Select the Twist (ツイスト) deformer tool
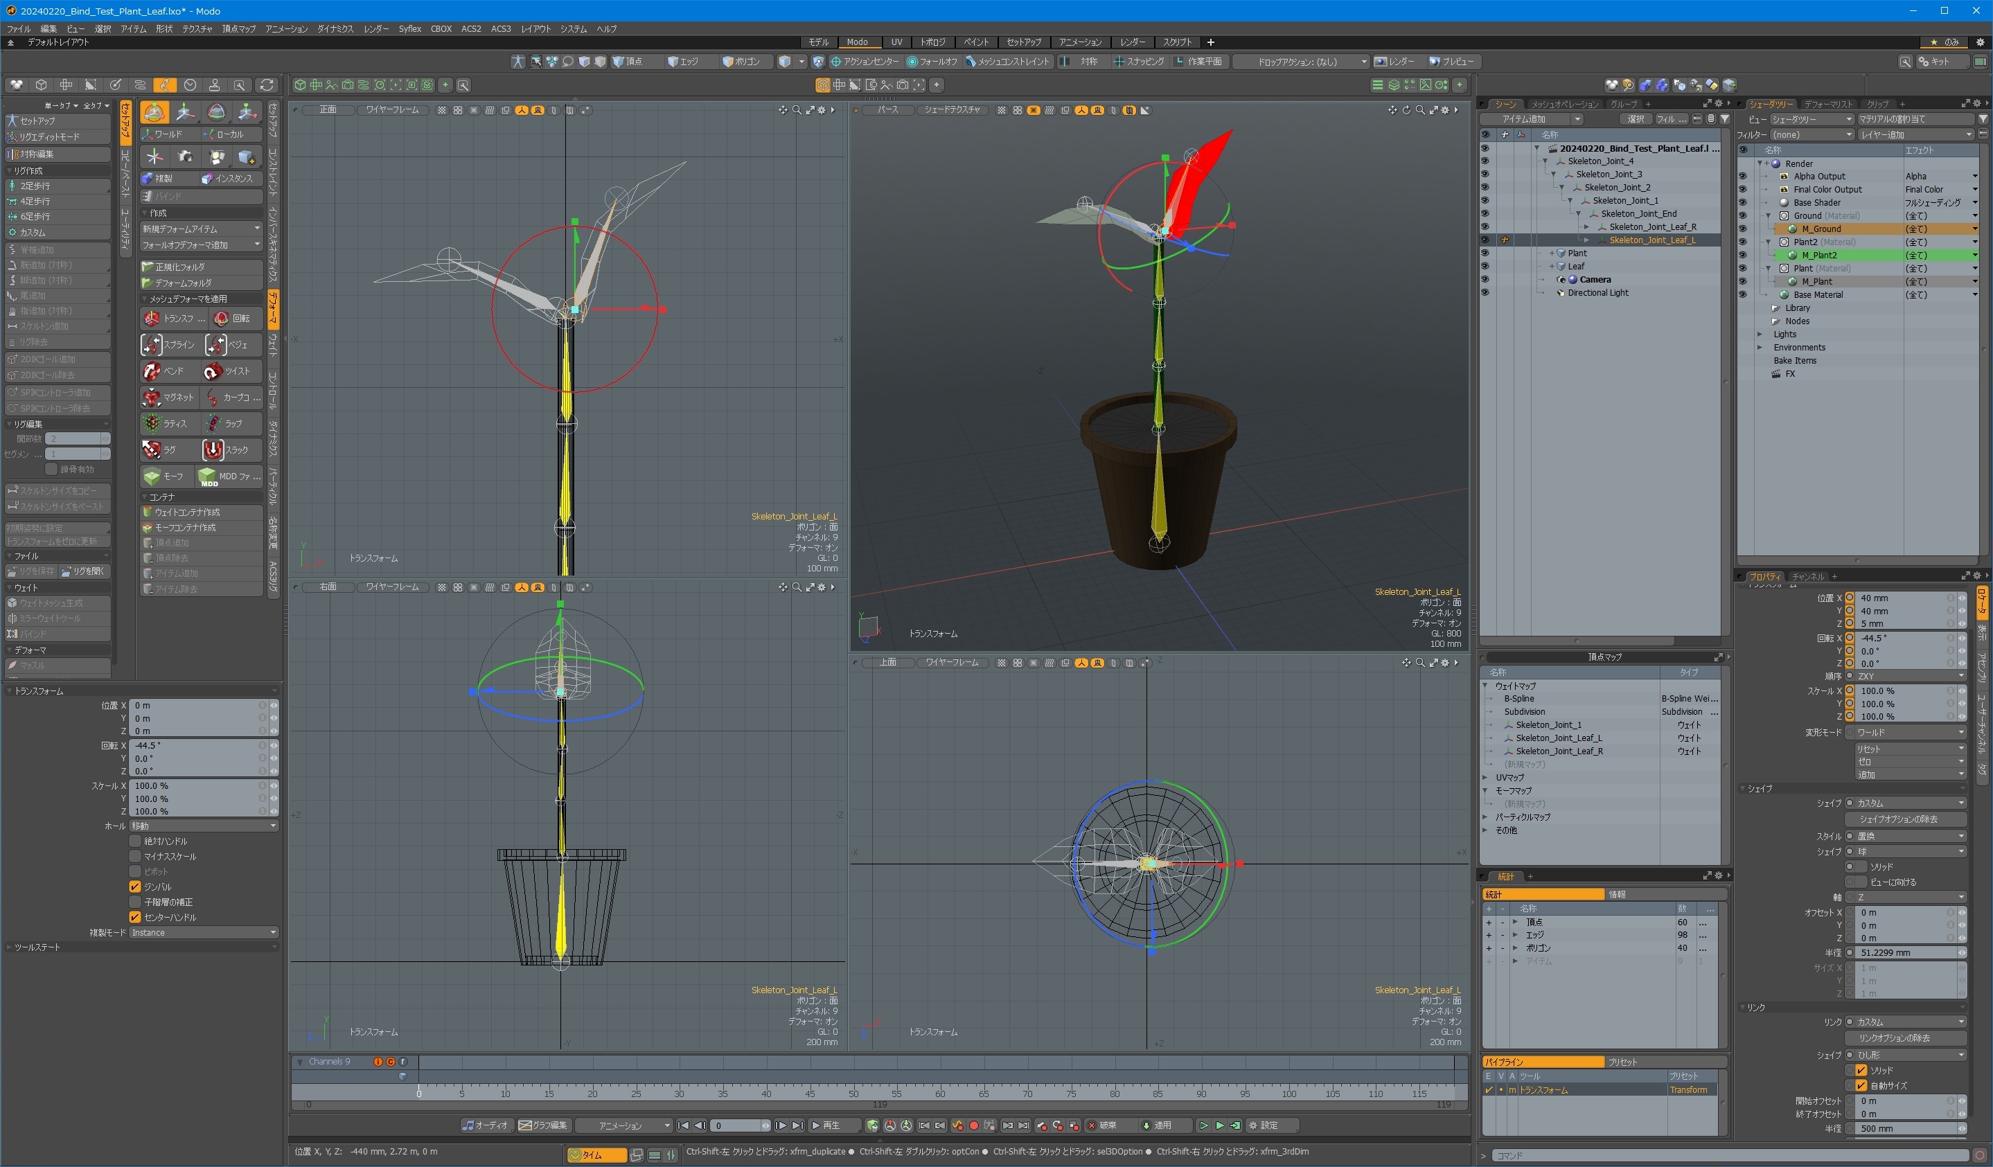This screenshot has height=1167, width=1993. pyautogui.click(x=233, y=371)
